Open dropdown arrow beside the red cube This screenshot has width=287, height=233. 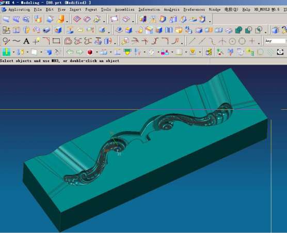tap(97, 52)
